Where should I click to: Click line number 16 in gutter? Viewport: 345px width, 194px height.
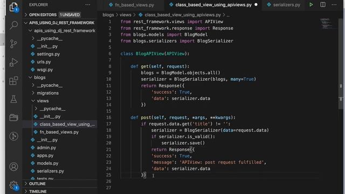pos(109,117)
